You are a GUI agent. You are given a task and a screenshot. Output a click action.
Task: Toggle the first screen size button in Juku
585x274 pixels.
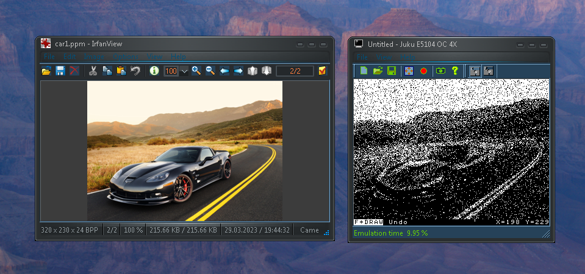pos(474,71)
